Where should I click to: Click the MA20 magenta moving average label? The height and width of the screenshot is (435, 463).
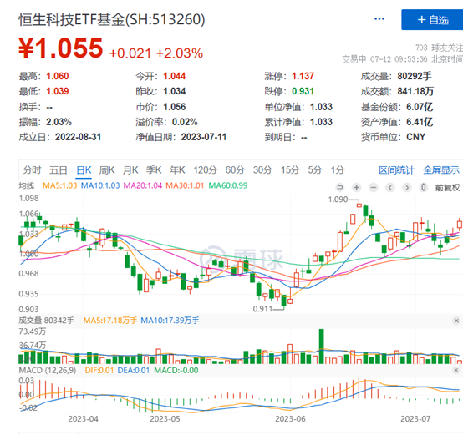coord(143,185)
